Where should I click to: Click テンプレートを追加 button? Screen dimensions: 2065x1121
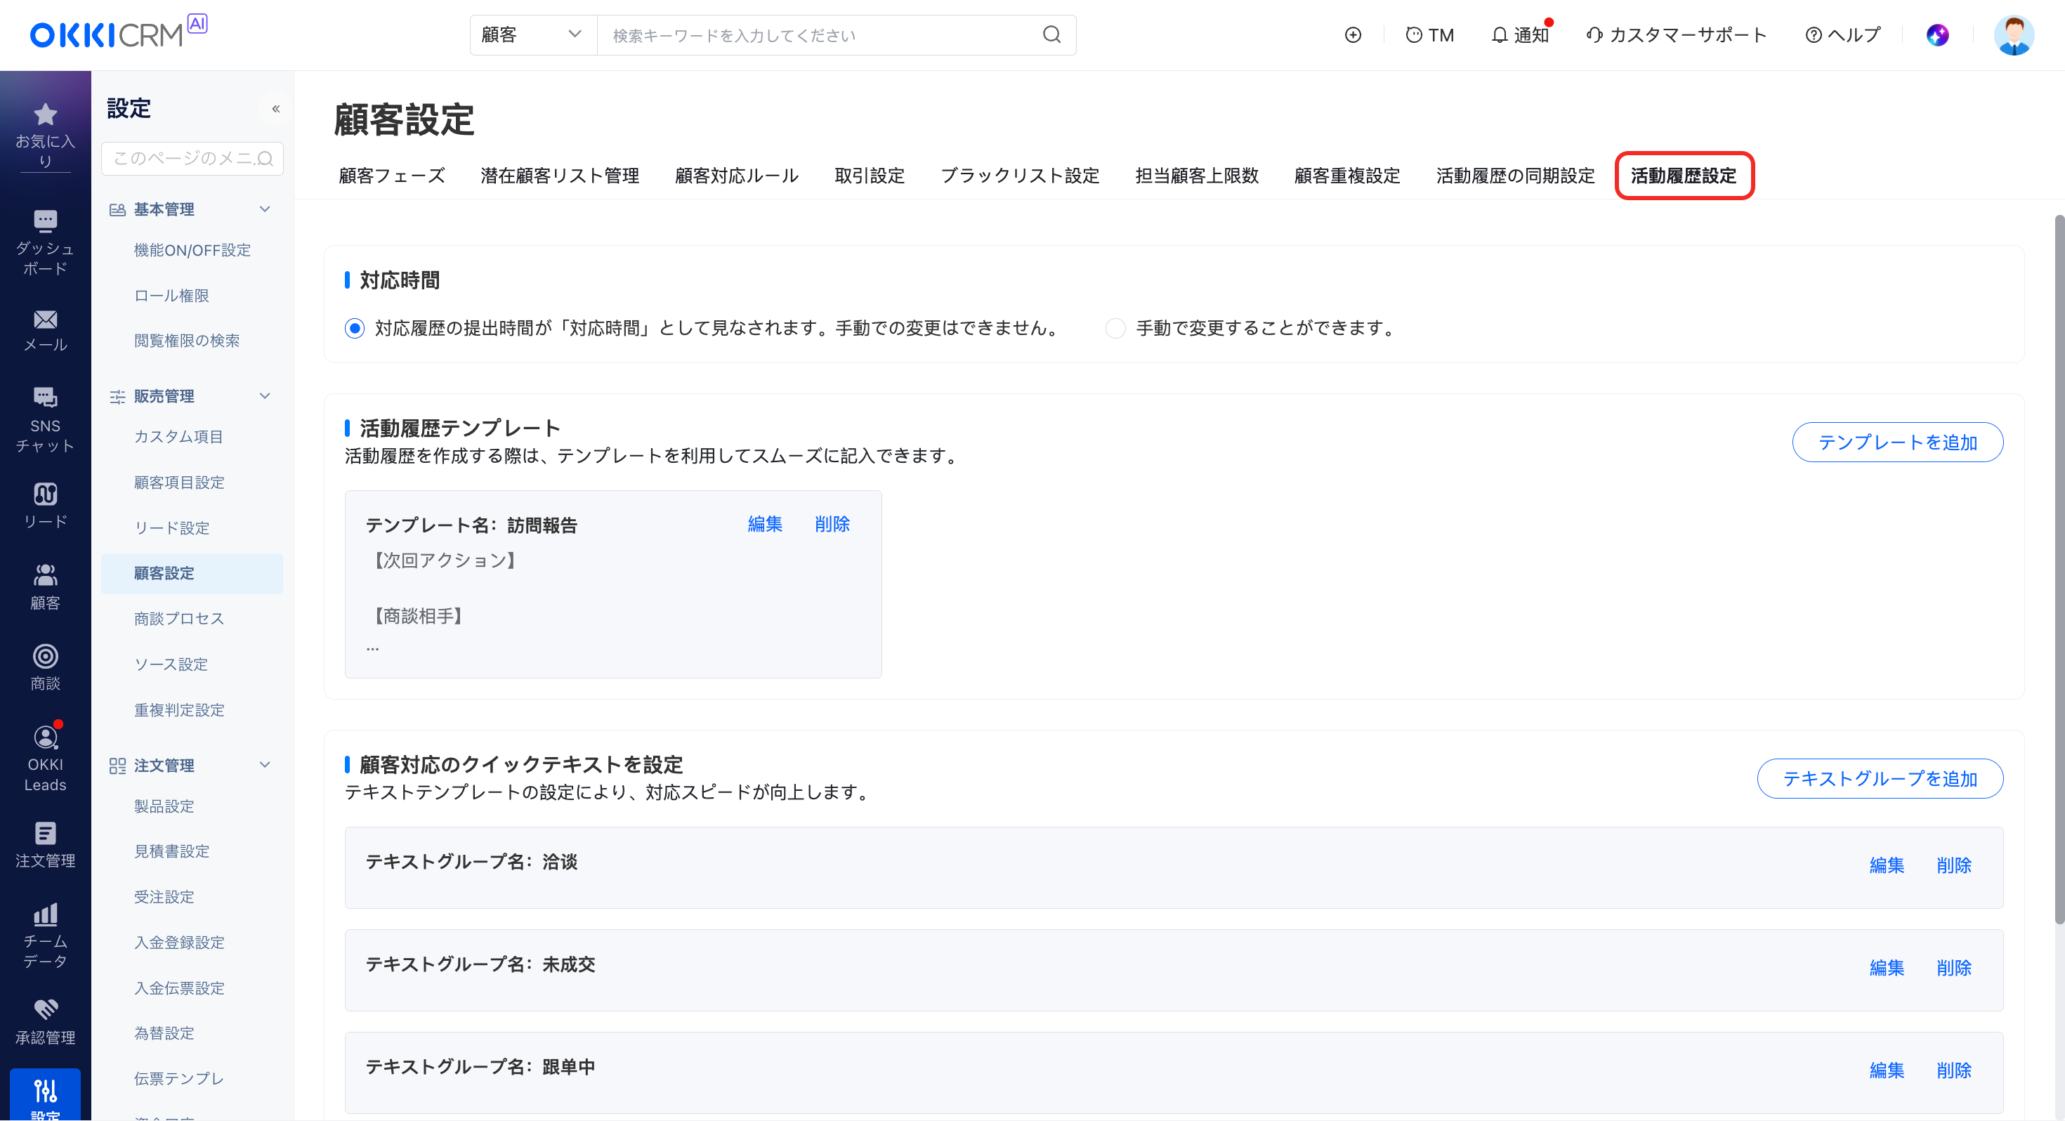(x=1897, y=442)
